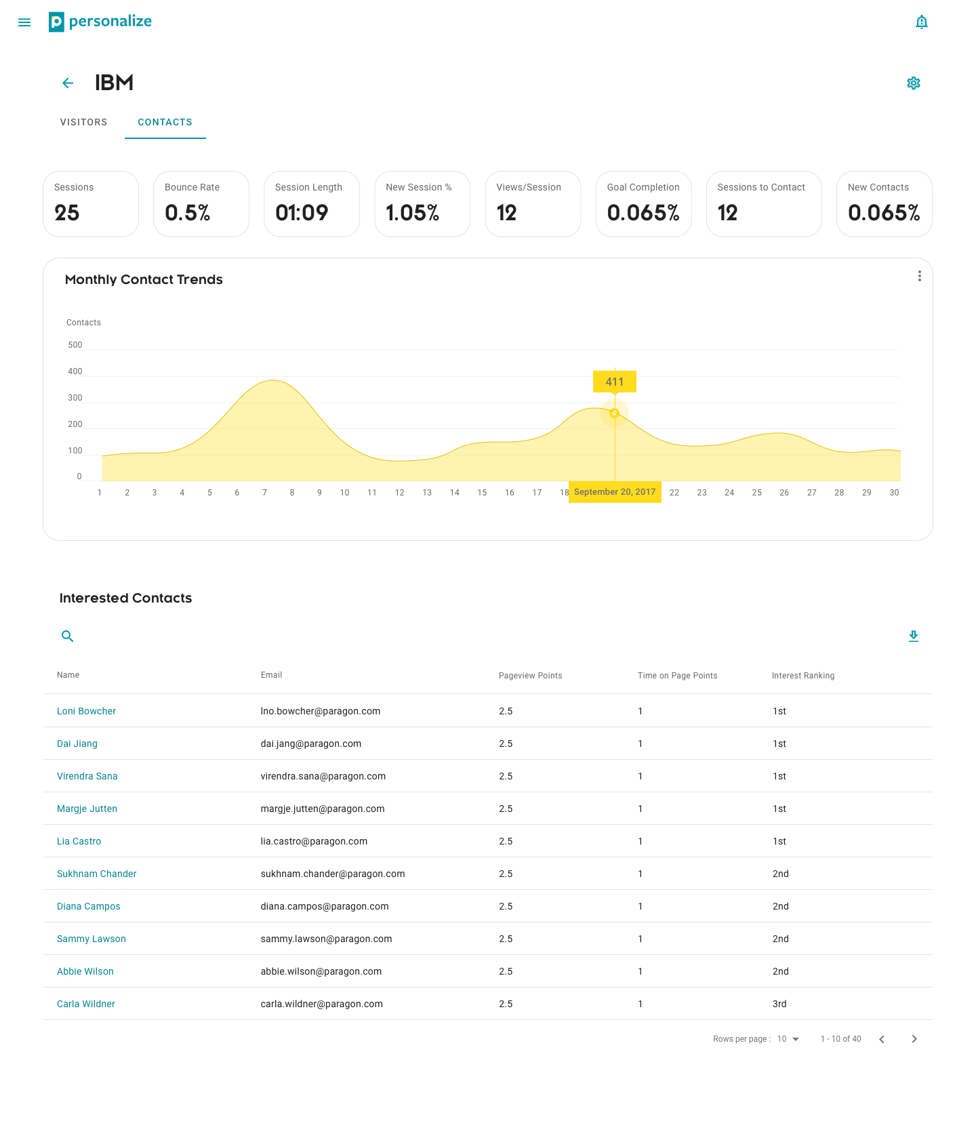The image size is (976, 1140).
Task: Sort by the Name column header
Action: tap(68, 675)
